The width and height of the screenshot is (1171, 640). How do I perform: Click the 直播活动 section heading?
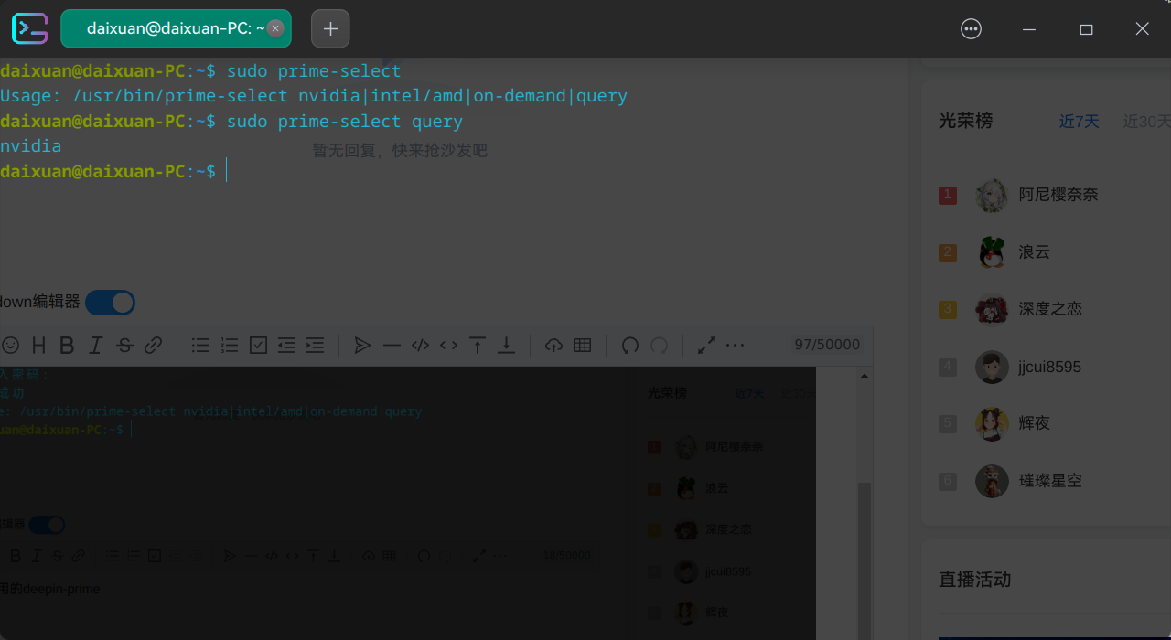click(x=974, y=580)
